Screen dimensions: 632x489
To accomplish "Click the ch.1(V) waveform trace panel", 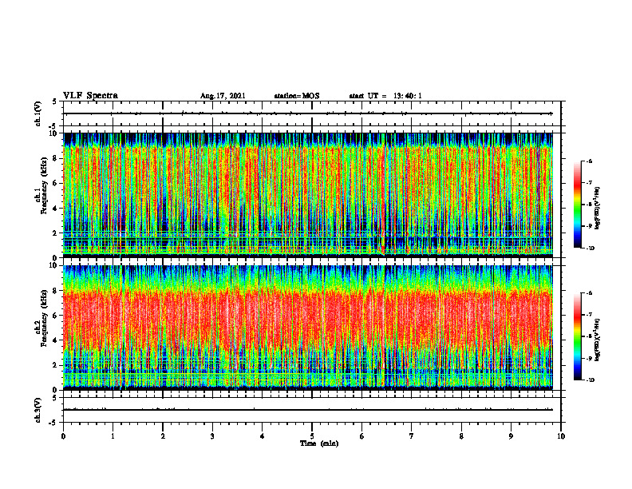I will click(312, 113).
